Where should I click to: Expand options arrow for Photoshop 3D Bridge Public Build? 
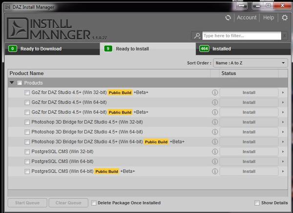[x=283, y=142]
